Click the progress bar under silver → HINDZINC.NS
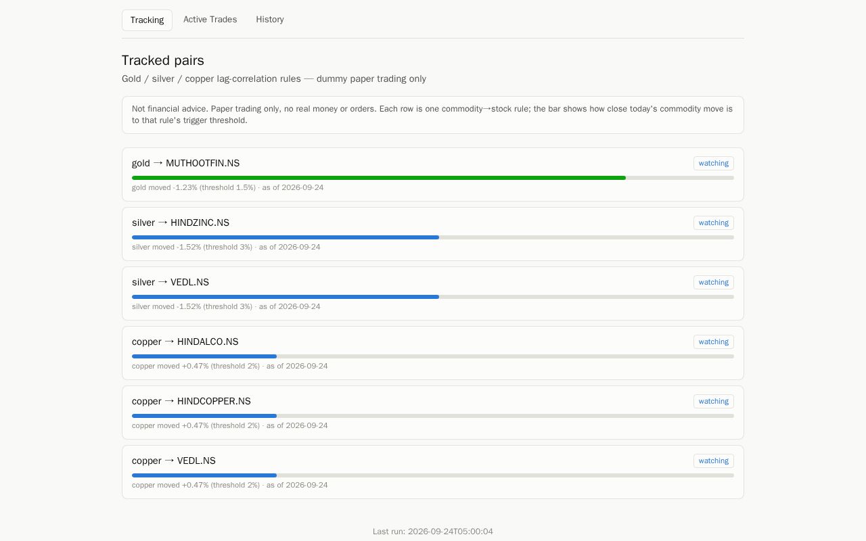The image size is (866, 541). coord(433,237)
